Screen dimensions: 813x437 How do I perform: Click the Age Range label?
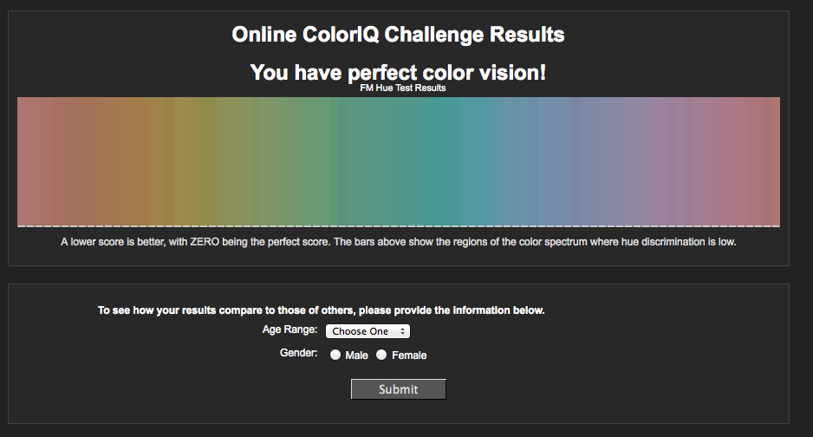point(289,329)
